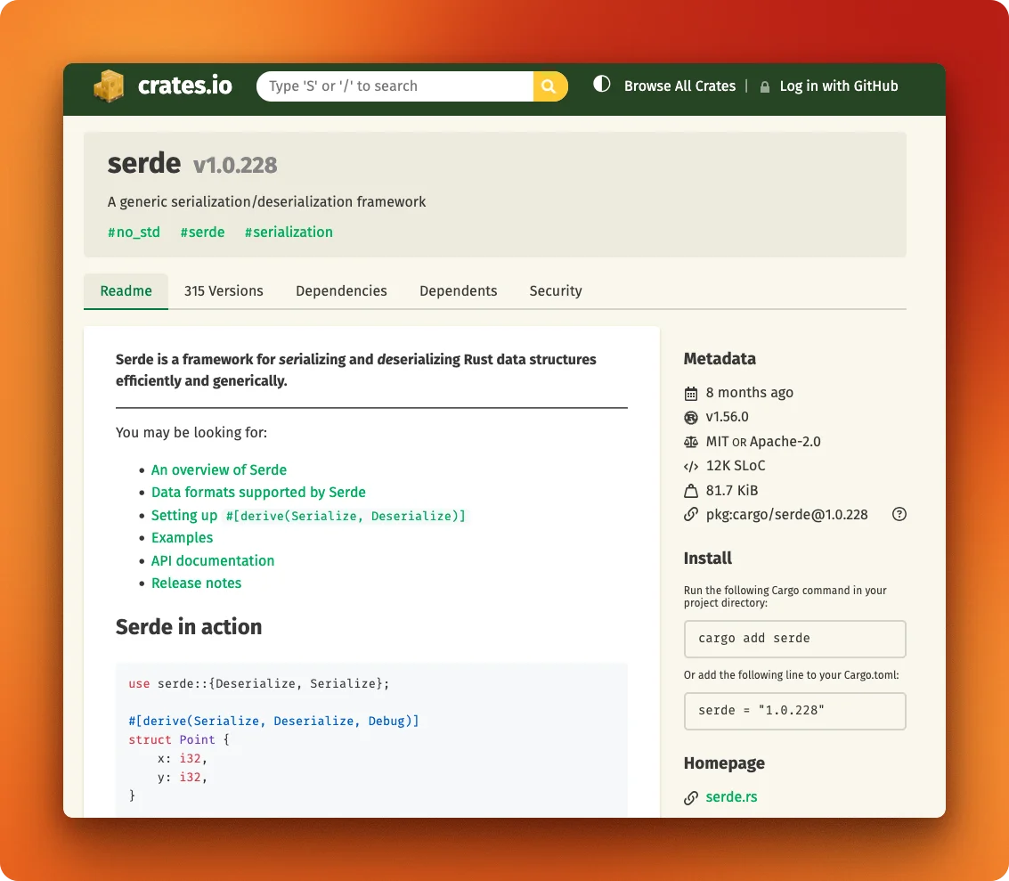Click the license scales icon
The image size is (1009, 881).
click(691, 442)
